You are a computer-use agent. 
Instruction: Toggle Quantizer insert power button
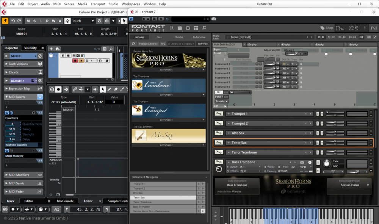7,113
